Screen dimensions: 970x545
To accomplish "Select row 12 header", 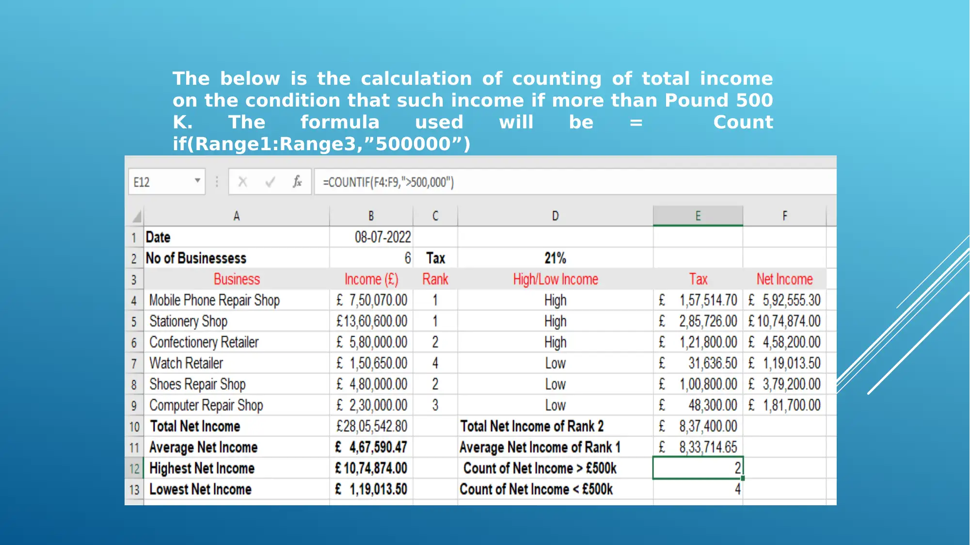I will [x=134, y=468].
